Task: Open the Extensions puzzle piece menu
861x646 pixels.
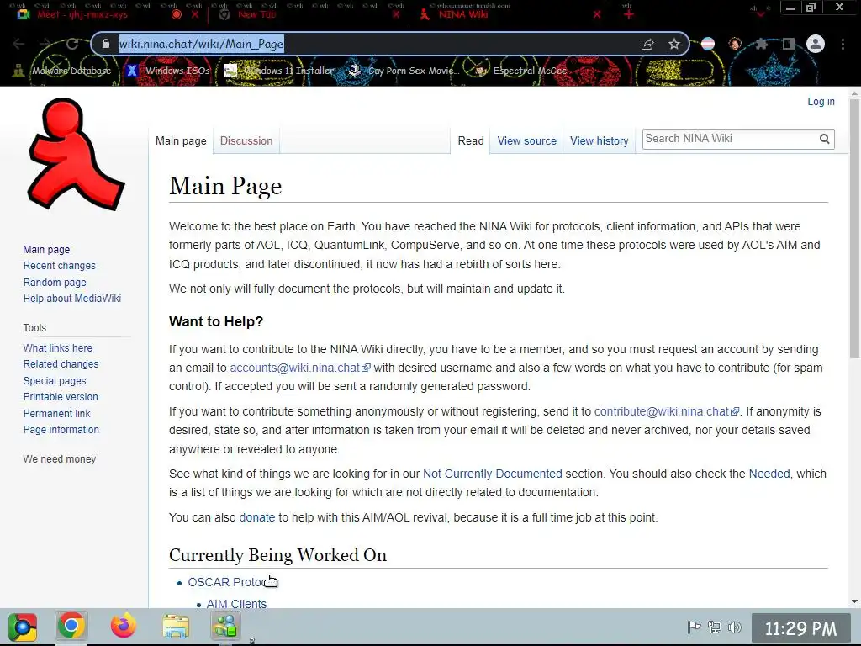Action: (761, 44)
